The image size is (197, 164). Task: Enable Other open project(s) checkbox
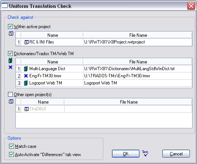click(10, 95)
